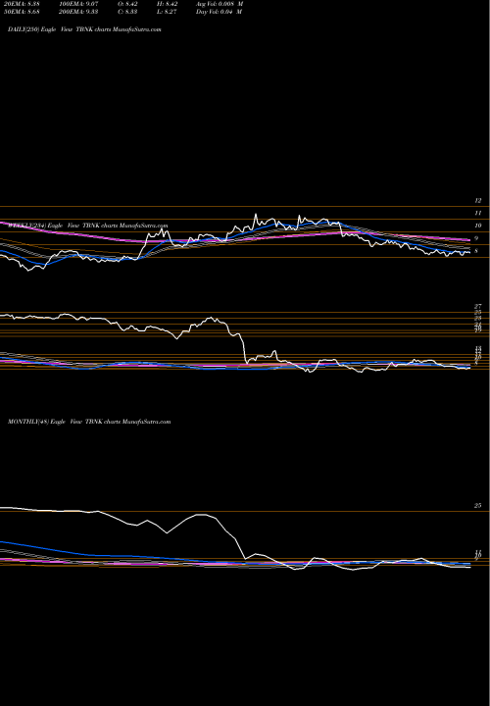
Task: Select the open price O: 8.42
Action: coord(126,4)
